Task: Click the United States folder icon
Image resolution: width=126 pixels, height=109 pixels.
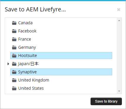Action: pos(14,89)
